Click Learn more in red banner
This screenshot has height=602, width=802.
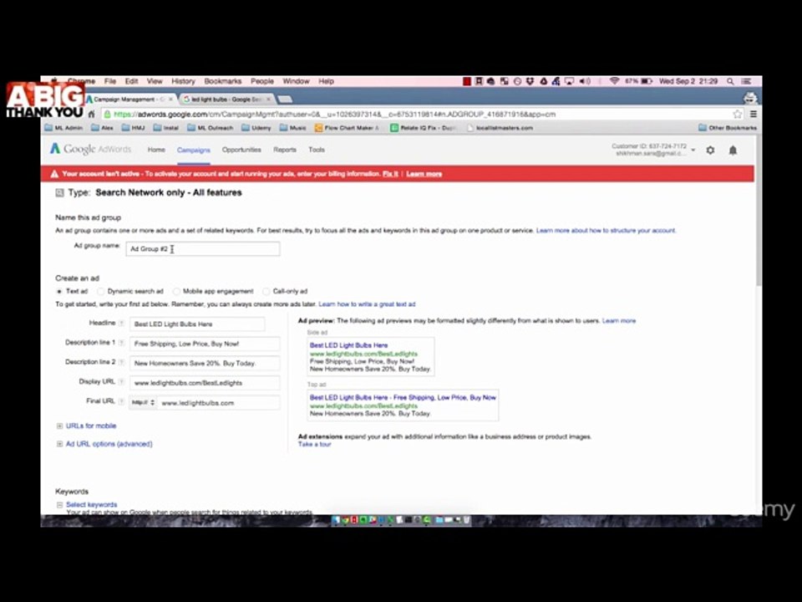424,174
